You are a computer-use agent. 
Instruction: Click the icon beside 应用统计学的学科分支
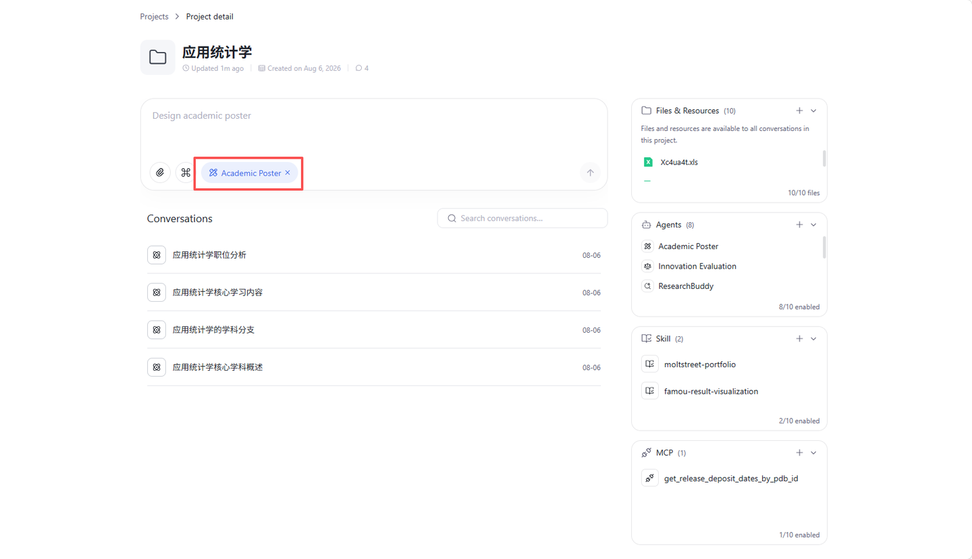click(x=157, y=330)
